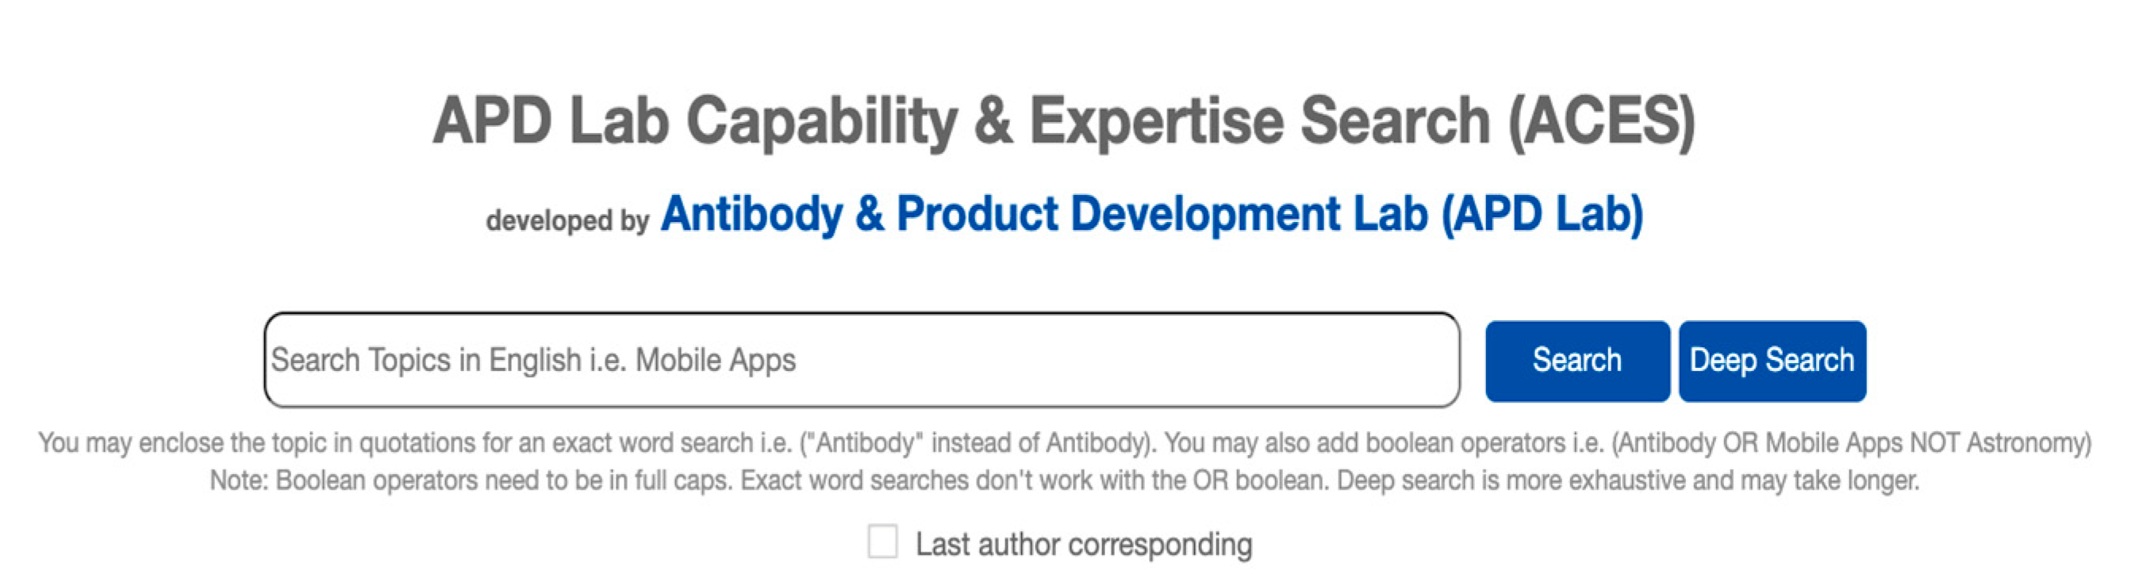
Task: Enable the Last author corresponding checkbox
Action: (x=882, y=542)
